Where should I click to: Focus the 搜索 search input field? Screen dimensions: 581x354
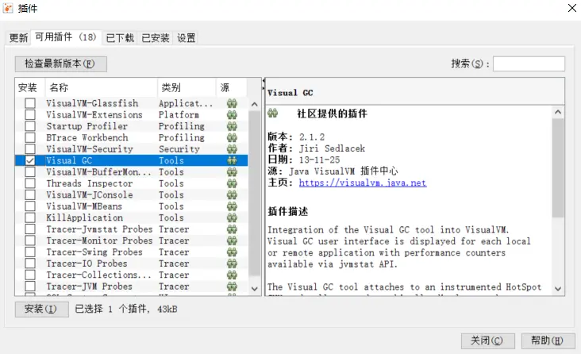pyautogui.click(x=529, y=63)
